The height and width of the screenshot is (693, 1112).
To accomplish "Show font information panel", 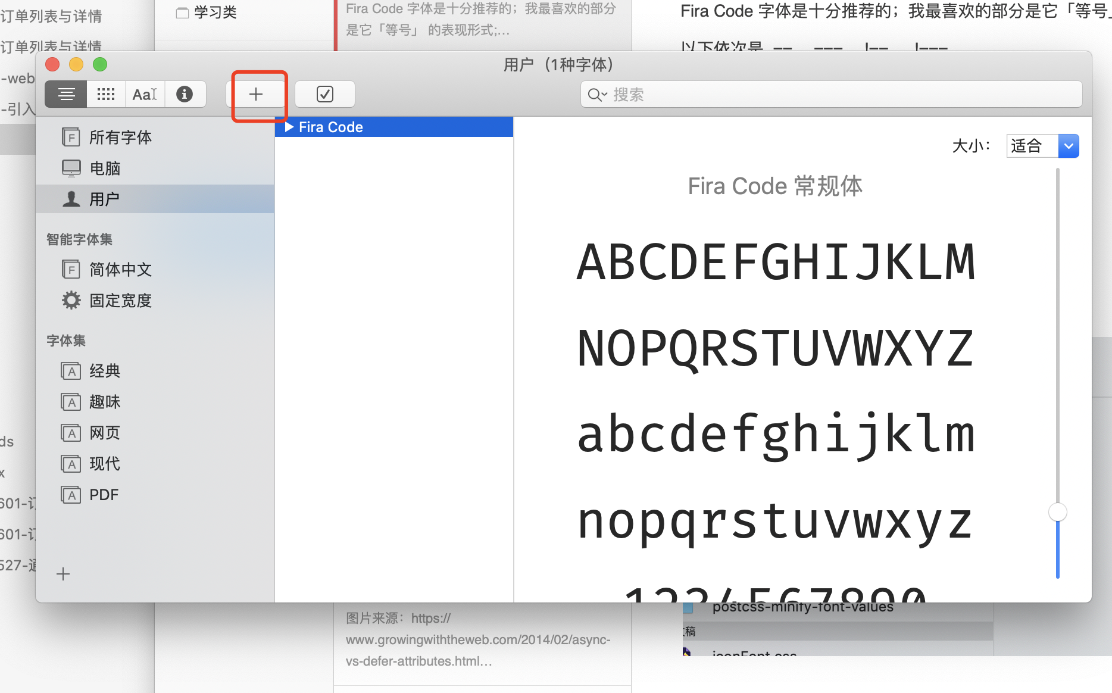I will [x=185, y=94].
